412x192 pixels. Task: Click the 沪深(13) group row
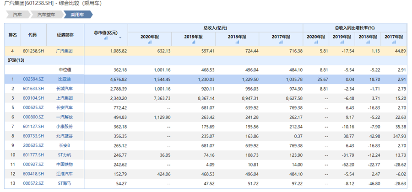click(x=206, y=60)
